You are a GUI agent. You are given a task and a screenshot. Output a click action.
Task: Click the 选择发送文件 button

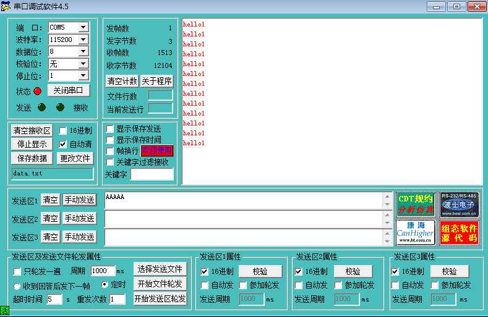160,269
